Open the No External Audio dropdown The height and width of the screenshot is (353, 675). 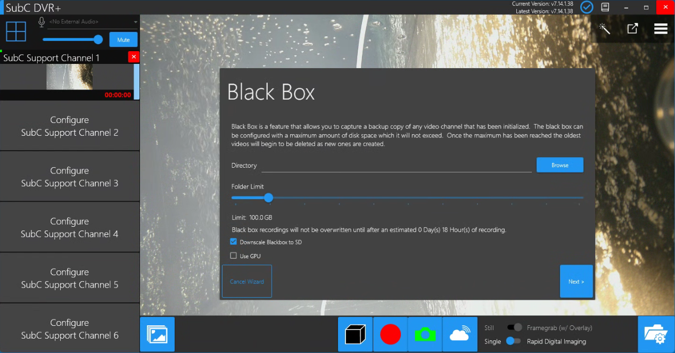[x=93, y=22]
